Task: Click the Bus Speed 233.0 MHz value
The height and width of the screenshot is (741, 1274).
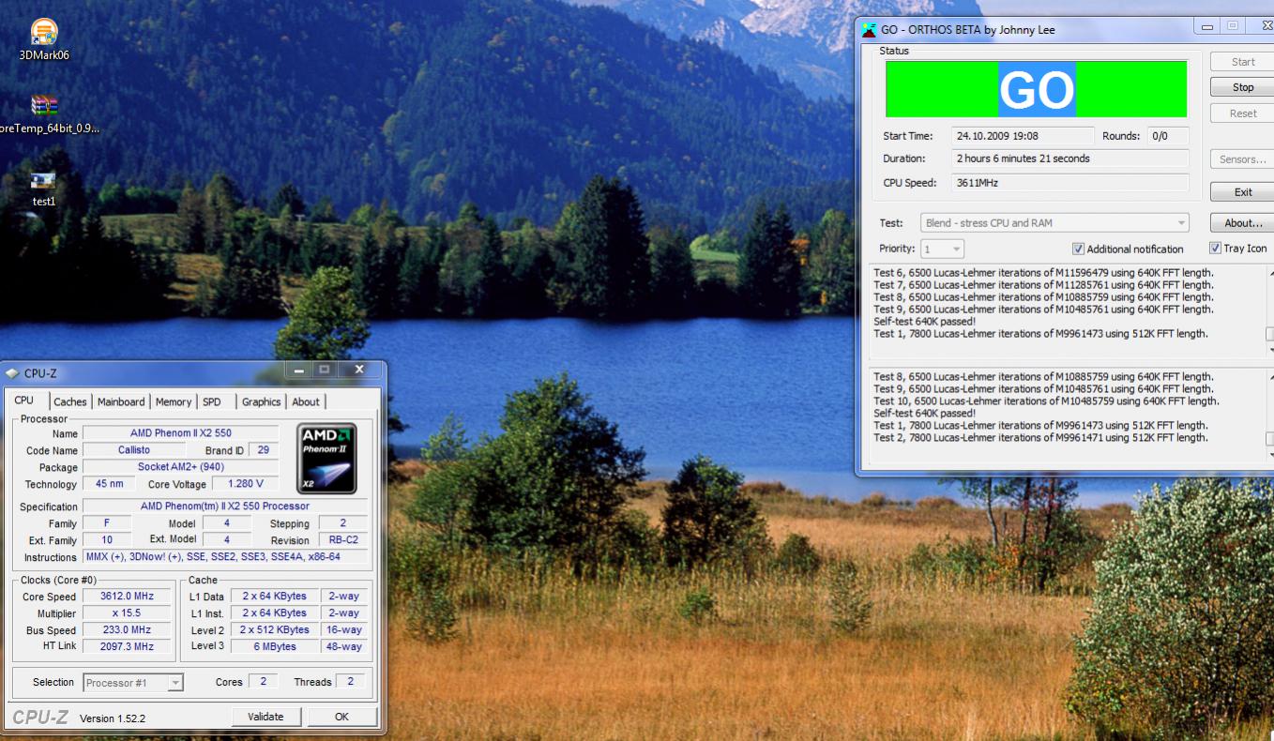Action: 127,630
